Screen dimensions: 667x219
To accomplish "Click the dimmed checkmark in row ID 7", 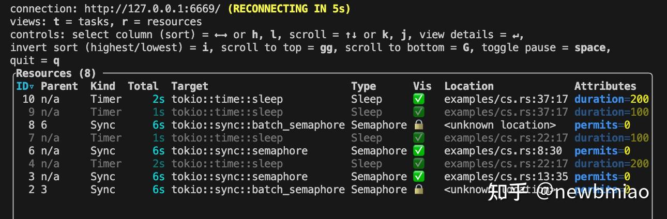I will tap(419, 138).
